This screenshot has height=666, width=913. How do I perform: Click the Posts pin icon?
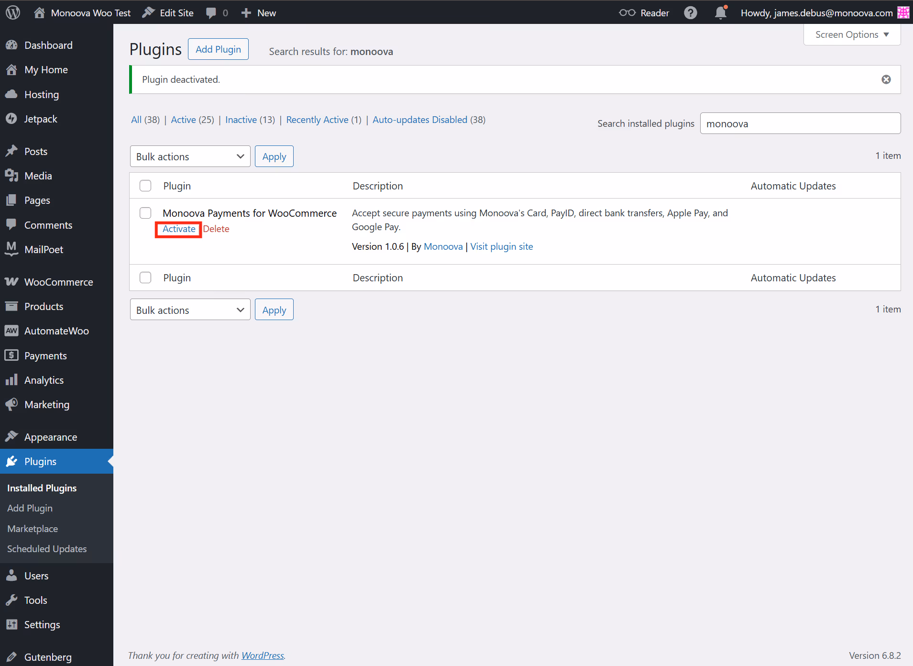(x=11, y=151)
